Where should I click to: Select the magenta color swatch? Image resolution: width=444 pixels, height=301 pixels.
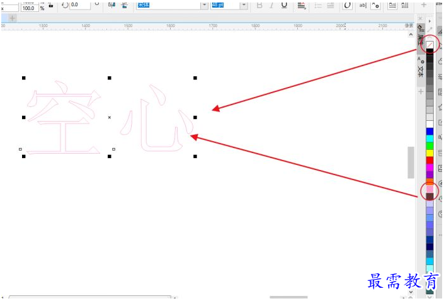(430, 168)
